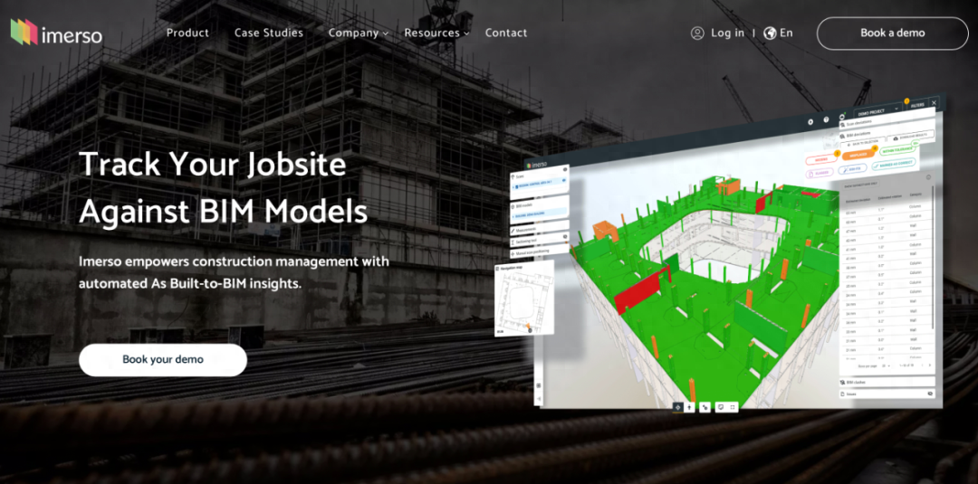Screen dimensions: 978x484
Task: Close the filters panel with the X
Action: 934,103
